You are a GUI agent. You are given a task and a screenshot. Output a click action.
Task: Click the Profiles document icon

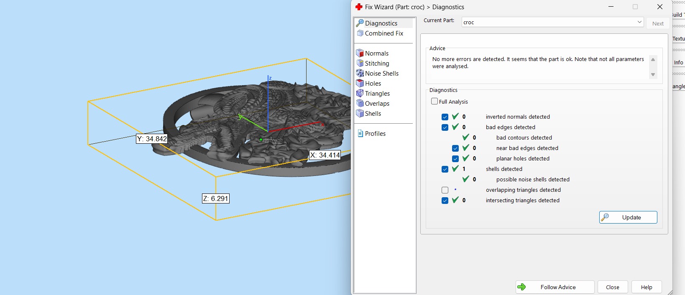click(x=360, y=133)
